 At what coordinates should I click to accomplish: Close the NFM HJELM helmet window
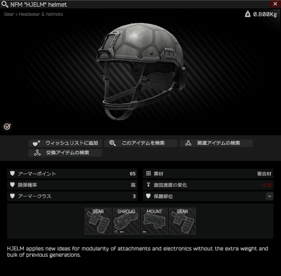[x=275, y=4]
